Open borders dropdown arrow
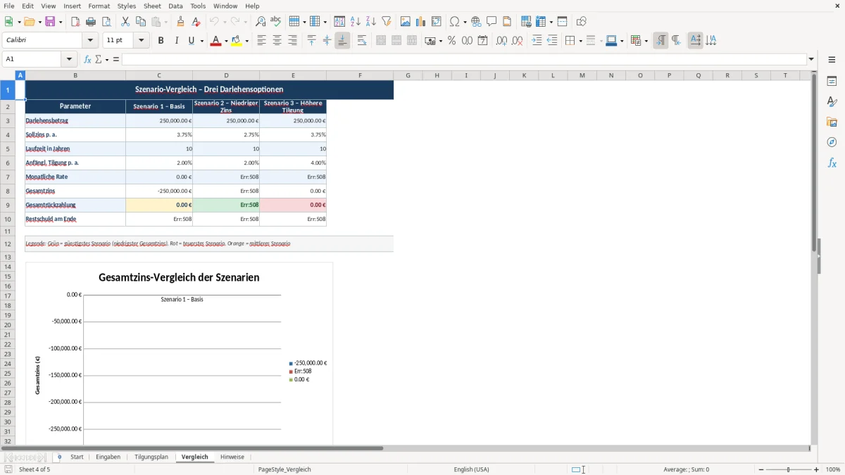This screenshot has width=845, height=475. (580, 41)
